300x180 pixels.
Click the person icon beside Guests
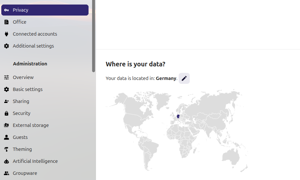6,137
